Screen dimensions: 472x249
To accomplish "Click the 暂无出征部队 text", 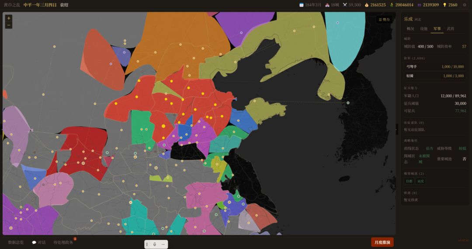I will pos(414,130).
